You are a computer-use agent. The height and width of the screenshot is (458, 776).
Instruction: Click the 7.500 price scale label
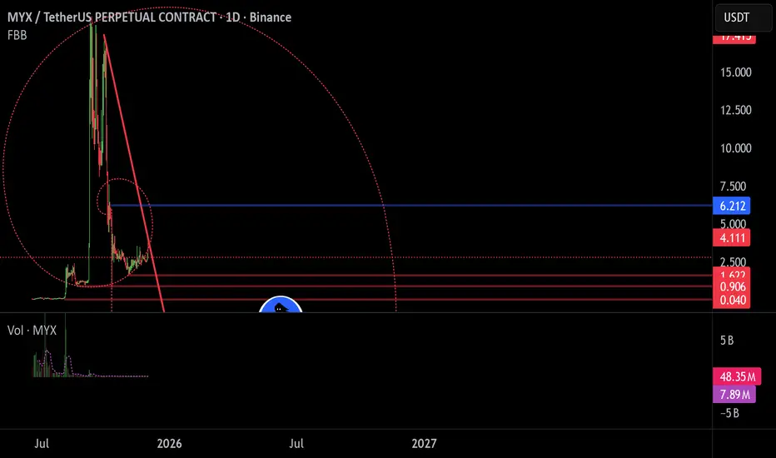[733, 187]
